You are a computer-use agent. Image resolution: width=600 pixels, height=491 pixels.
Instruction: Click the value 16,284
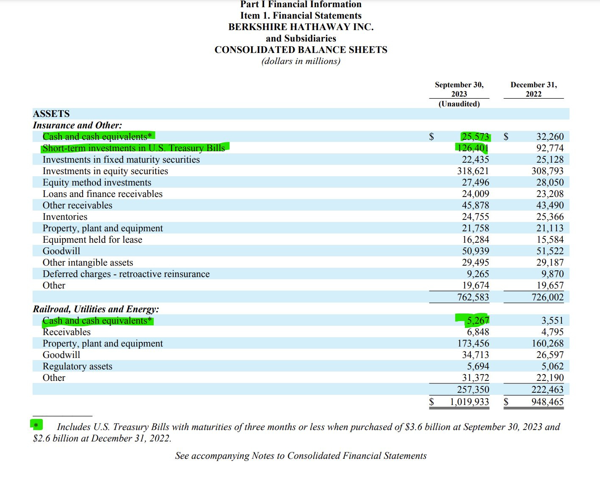475,239
